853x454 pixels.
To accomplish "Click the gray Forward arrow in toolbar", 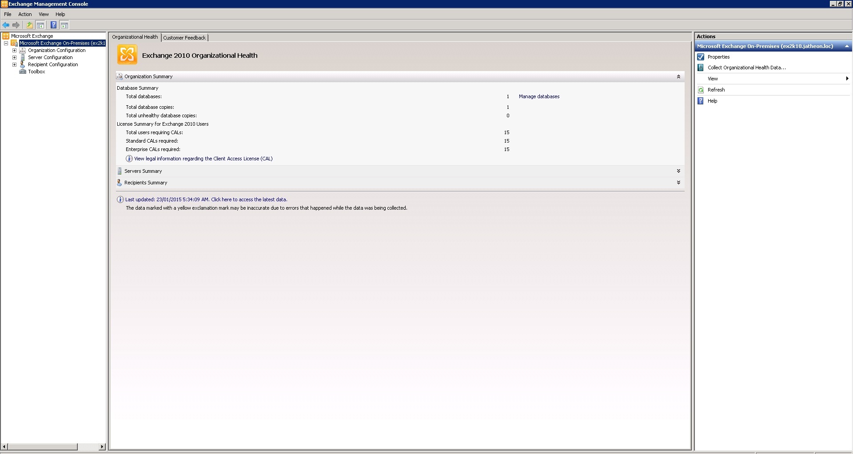I will pos(16,25).
